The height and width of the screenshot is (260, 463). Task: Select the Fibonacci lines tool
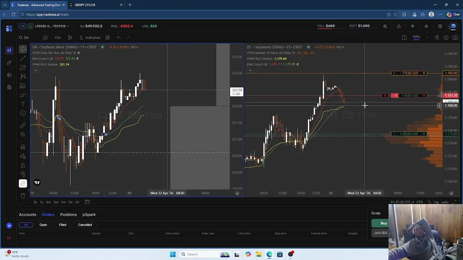tap(23, 68)
